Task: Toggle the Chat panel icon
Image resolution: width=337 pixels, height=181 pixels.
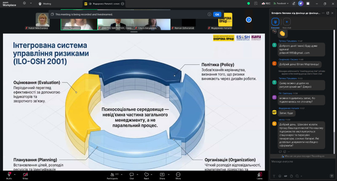Action: coord(131,174)
